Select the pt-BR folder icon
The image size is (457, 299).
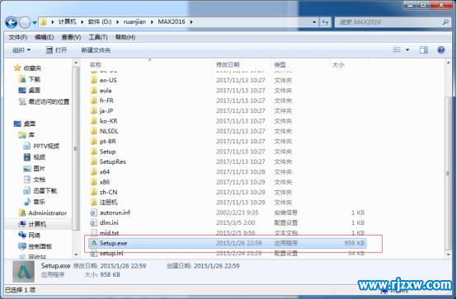pos(94,141)
